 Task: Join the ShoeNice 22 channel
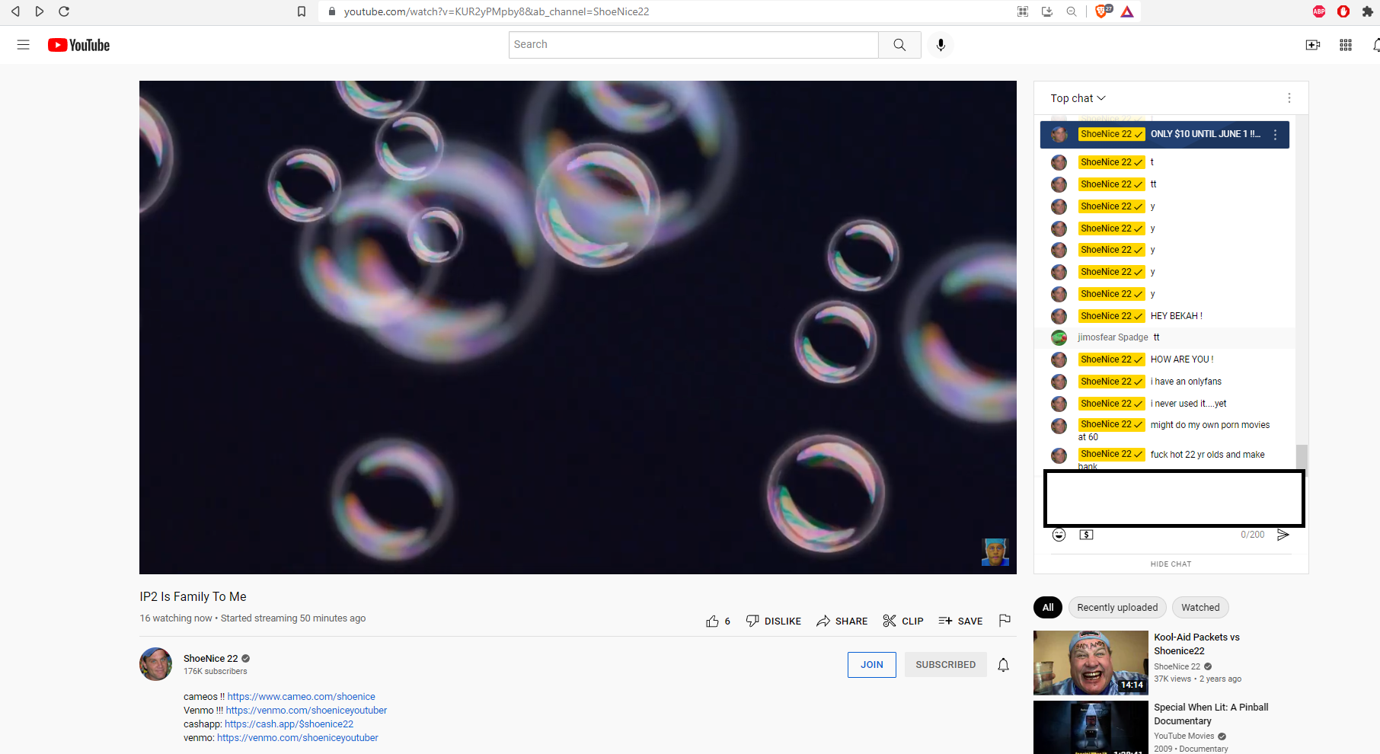tap(872, 665)
